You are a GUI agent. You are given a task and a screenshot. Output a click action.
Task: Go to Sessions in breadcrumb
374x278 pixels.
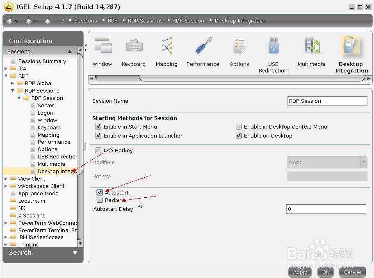[86, 21]
